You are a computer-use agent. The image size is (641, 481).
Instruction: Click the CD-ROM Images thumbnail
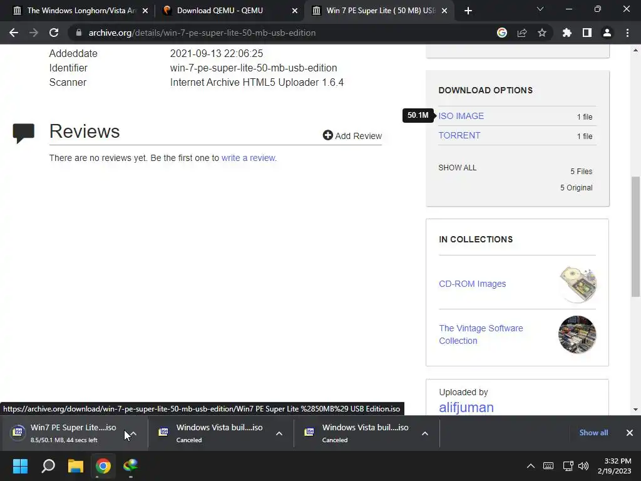tap(578, 284)
